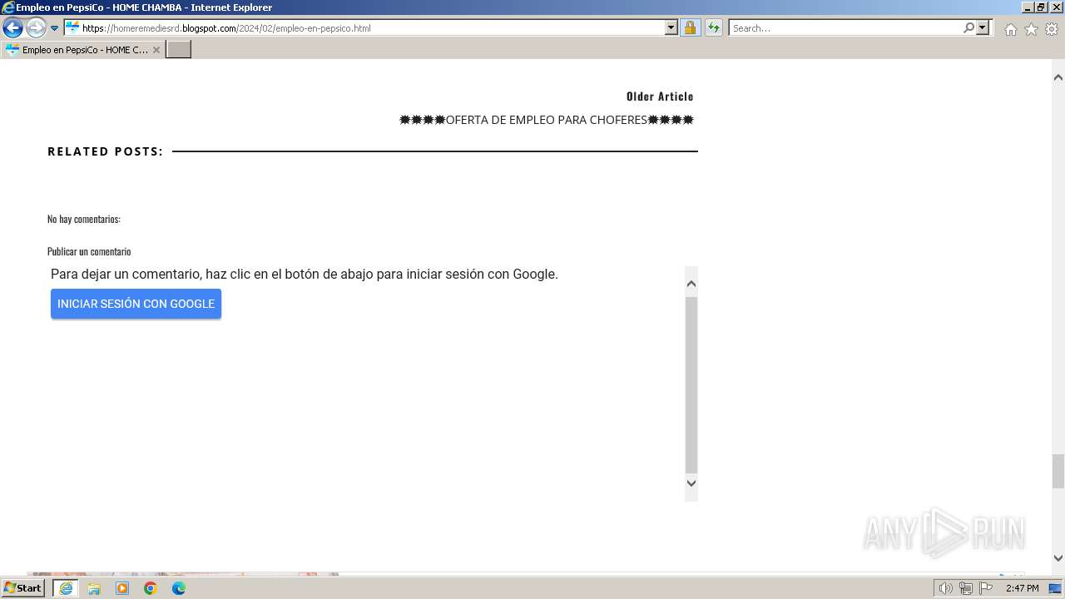This screenshot has width=1065, height=599.
Task: Click the comment frame scrollbar thumb
Action: (x=691, y=384)
